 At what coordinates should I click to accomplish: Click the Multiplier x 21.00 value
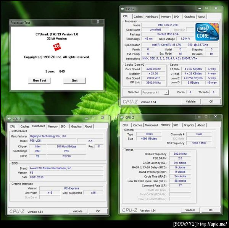[153, 73]
